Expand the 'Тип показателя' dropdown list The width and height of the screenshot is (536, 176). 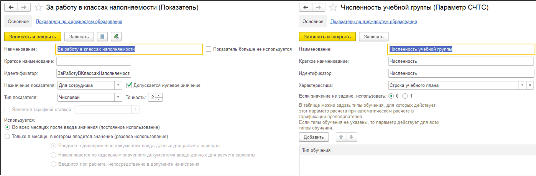(x=118, y=98)
